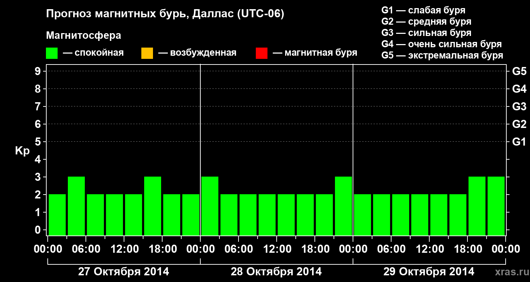The height and width of the screenshot is (282, 530).
Task: Click the '1' value on the Kp axis
Action: tap(39, 212)
